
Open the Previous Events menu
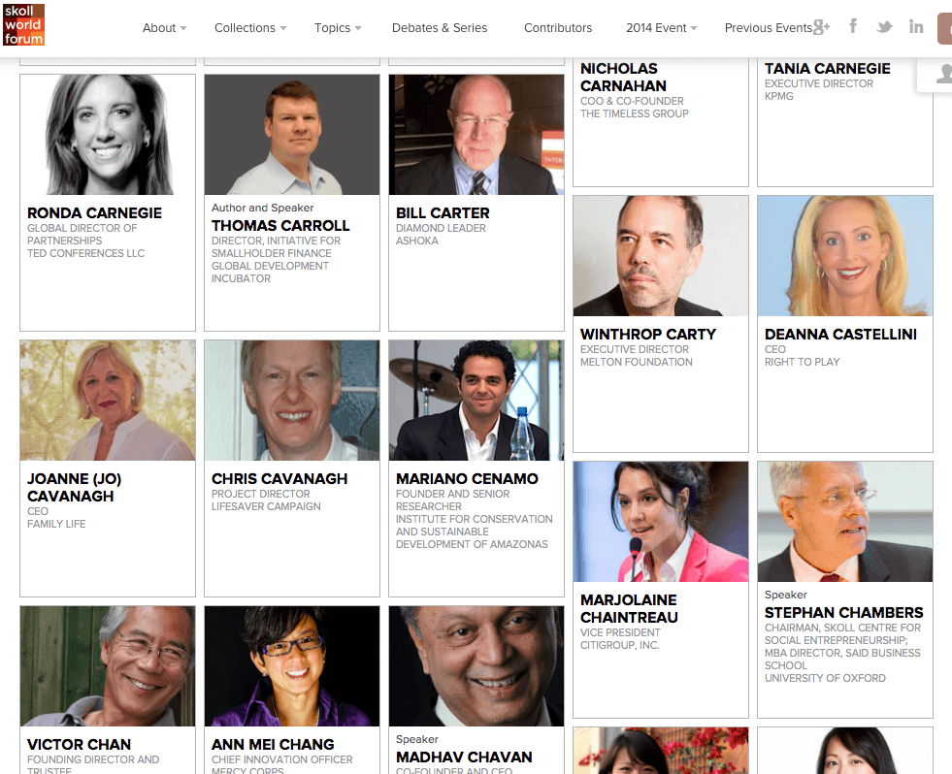click(768, 28)
